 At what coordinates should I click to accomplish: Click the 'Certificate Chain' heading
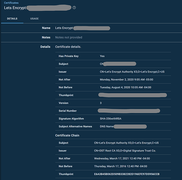[x=67, y=135]
